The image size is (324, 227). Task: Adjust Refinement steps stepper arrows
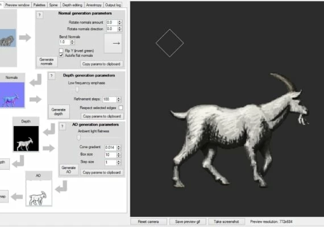click(119, 99)
